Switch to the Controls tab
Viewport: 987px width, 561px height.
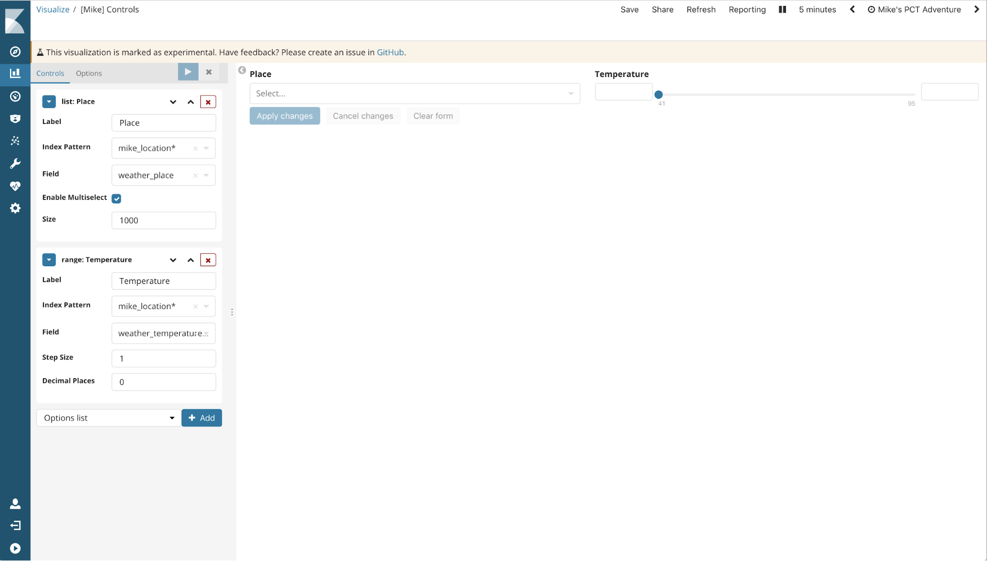coord(51,73)
